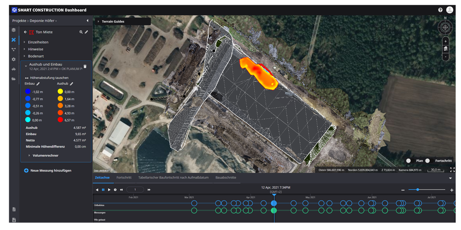
Task: Open help via the question mark icon
Action: (440, 10)
